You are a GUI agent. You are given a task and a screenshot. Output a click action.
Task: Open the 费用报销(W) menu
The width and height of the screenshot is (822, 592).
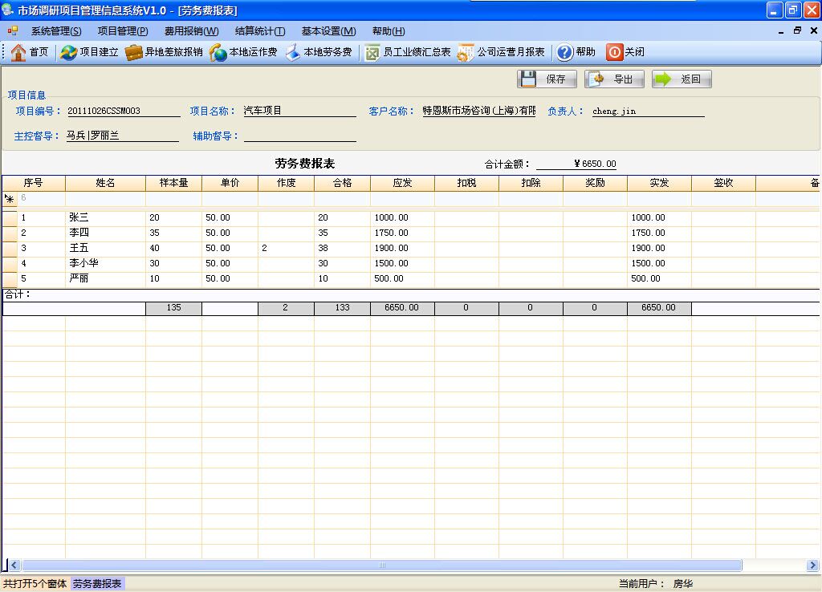coord(191,31)
